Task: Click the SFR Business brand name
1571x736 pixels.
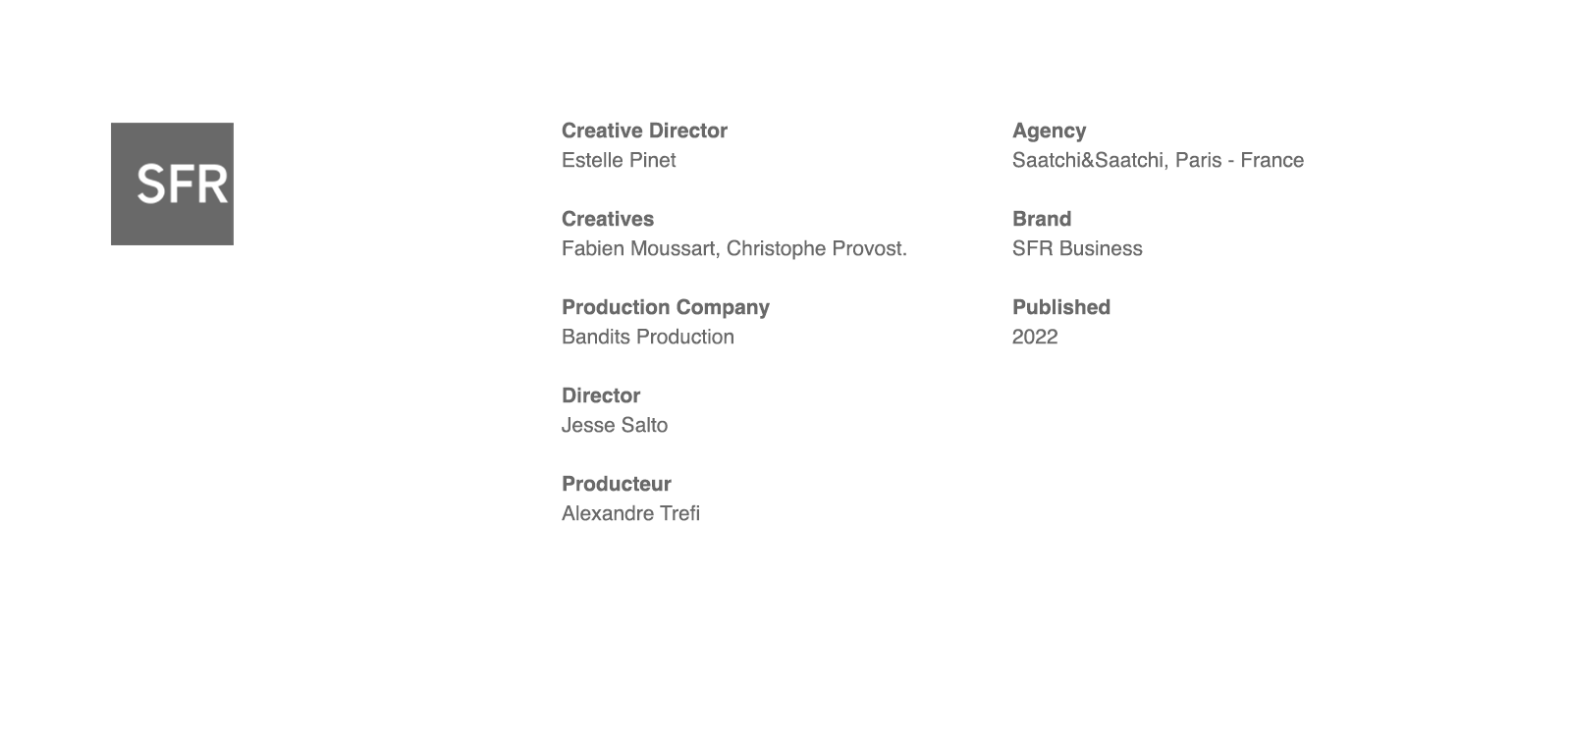Action: click(1077, 248)
